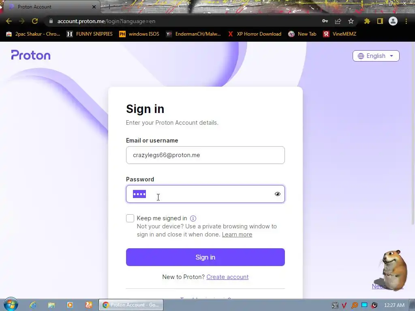
Task: Open the extensions puzzle icon
Action: pos(367,21)
